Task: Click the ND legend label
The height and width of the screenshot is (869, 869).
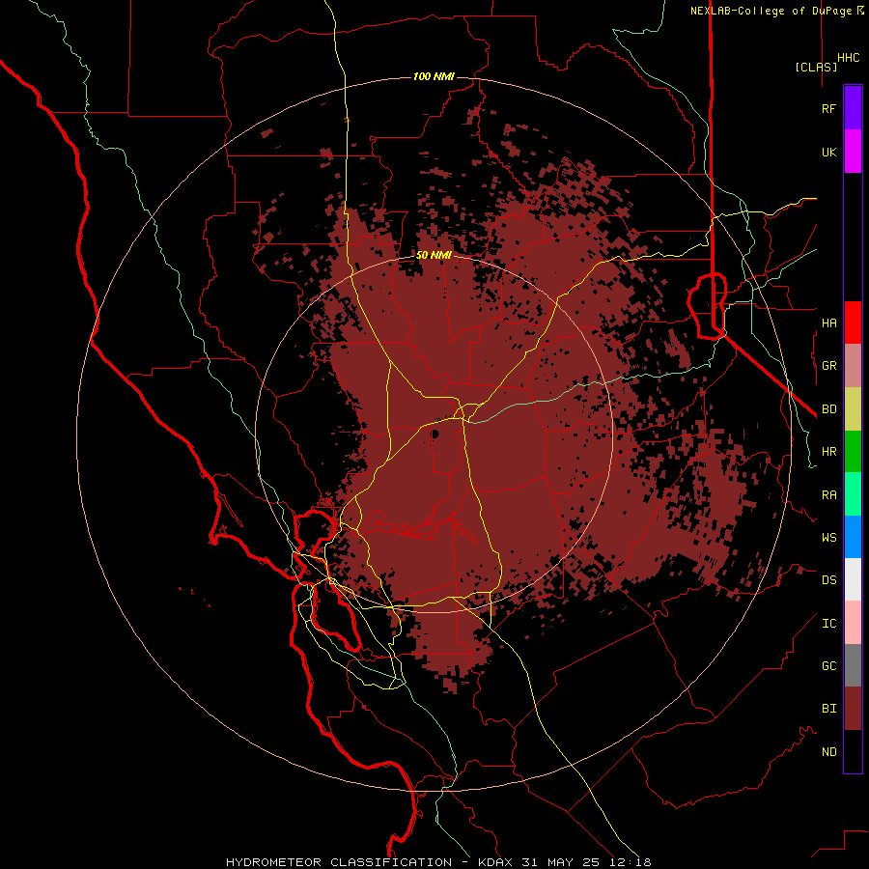Action: (x=828, y=752)
